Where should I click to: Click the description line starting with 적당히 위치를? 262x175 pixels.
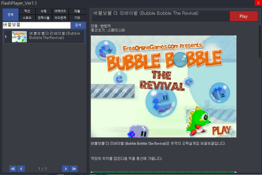[x=127, y=158]
